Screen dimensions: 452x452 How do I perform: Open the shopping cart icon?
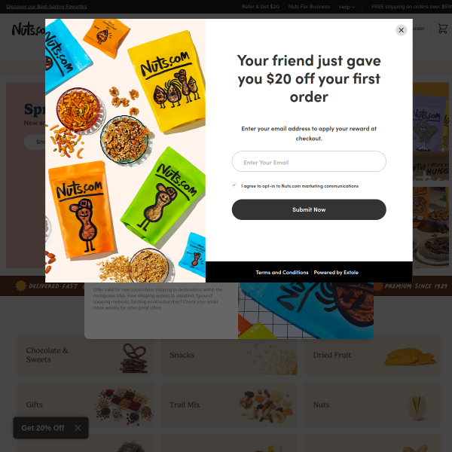coord(442,29)
